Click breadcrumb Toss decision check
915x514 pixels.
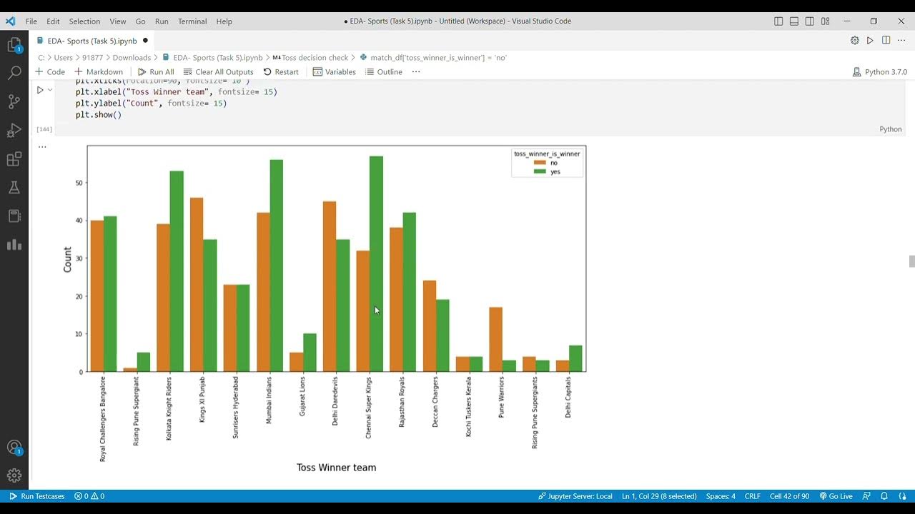click(x=310, y=57)
